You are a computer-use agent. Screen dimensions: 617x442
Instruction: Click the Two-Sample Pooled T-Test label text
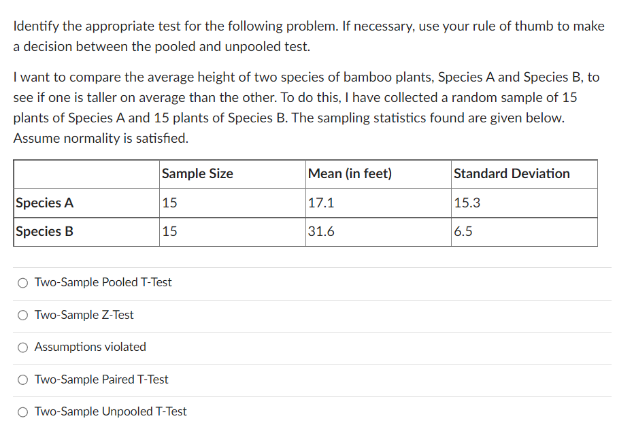click(x=102, y=283)
